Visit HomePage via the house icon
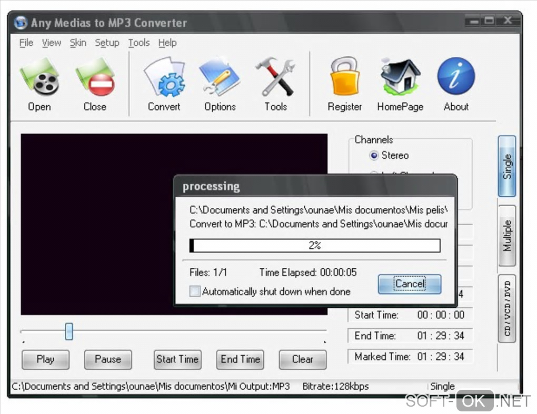 point(400,76)
